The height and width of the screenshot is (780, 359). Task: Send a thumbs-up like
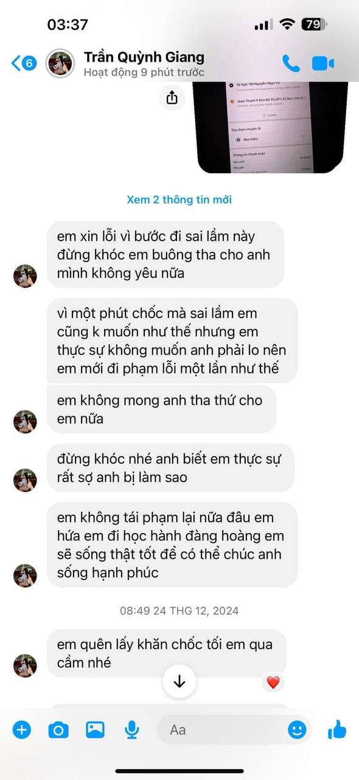(336, 729)
